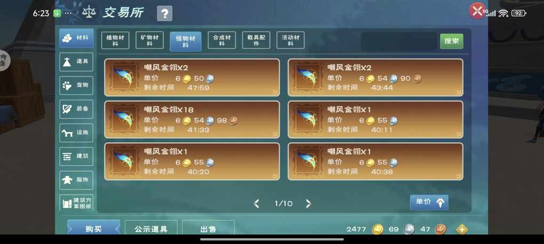This screenshot has height=244, width=544.
Task: Open the 设施 facilities sidebar category
Action: [76, 133]
